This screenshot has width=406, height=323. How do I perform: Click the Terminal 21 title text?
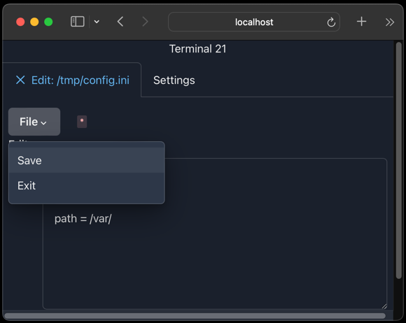[x=198, y=49]
